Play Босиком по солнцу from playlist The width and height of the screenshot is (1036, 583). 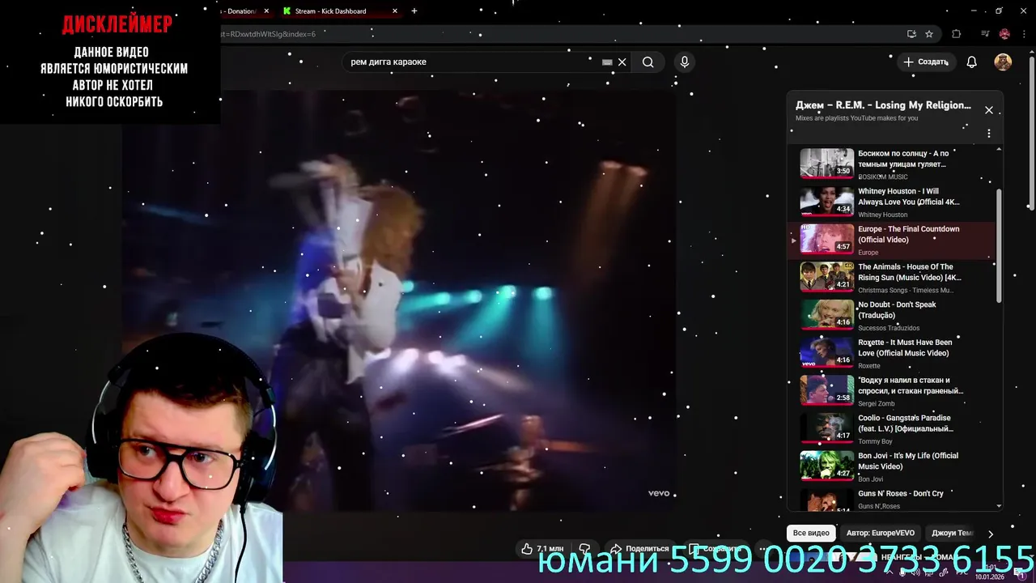892,164
